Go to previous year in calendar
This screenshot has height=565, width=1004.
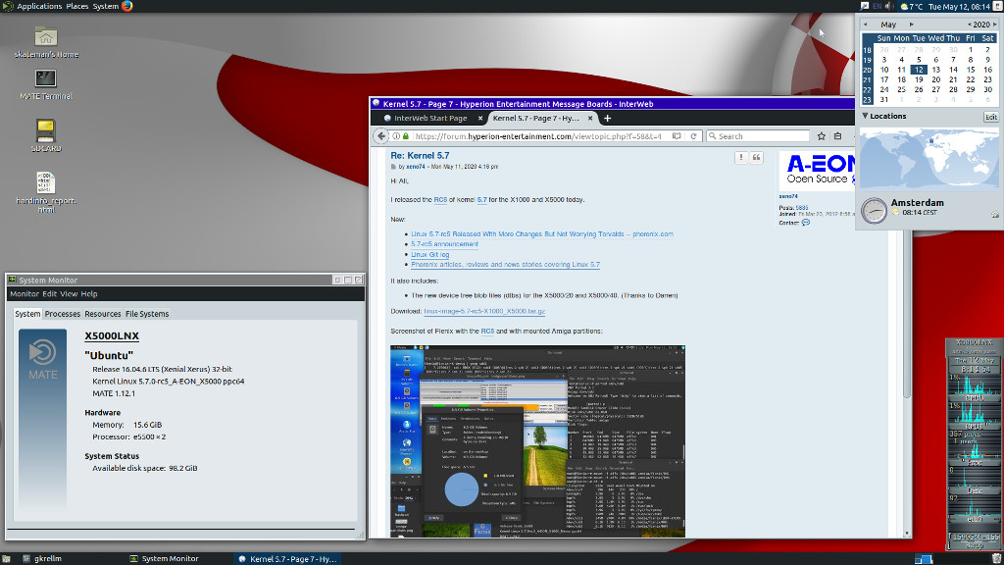pos(969,25)
